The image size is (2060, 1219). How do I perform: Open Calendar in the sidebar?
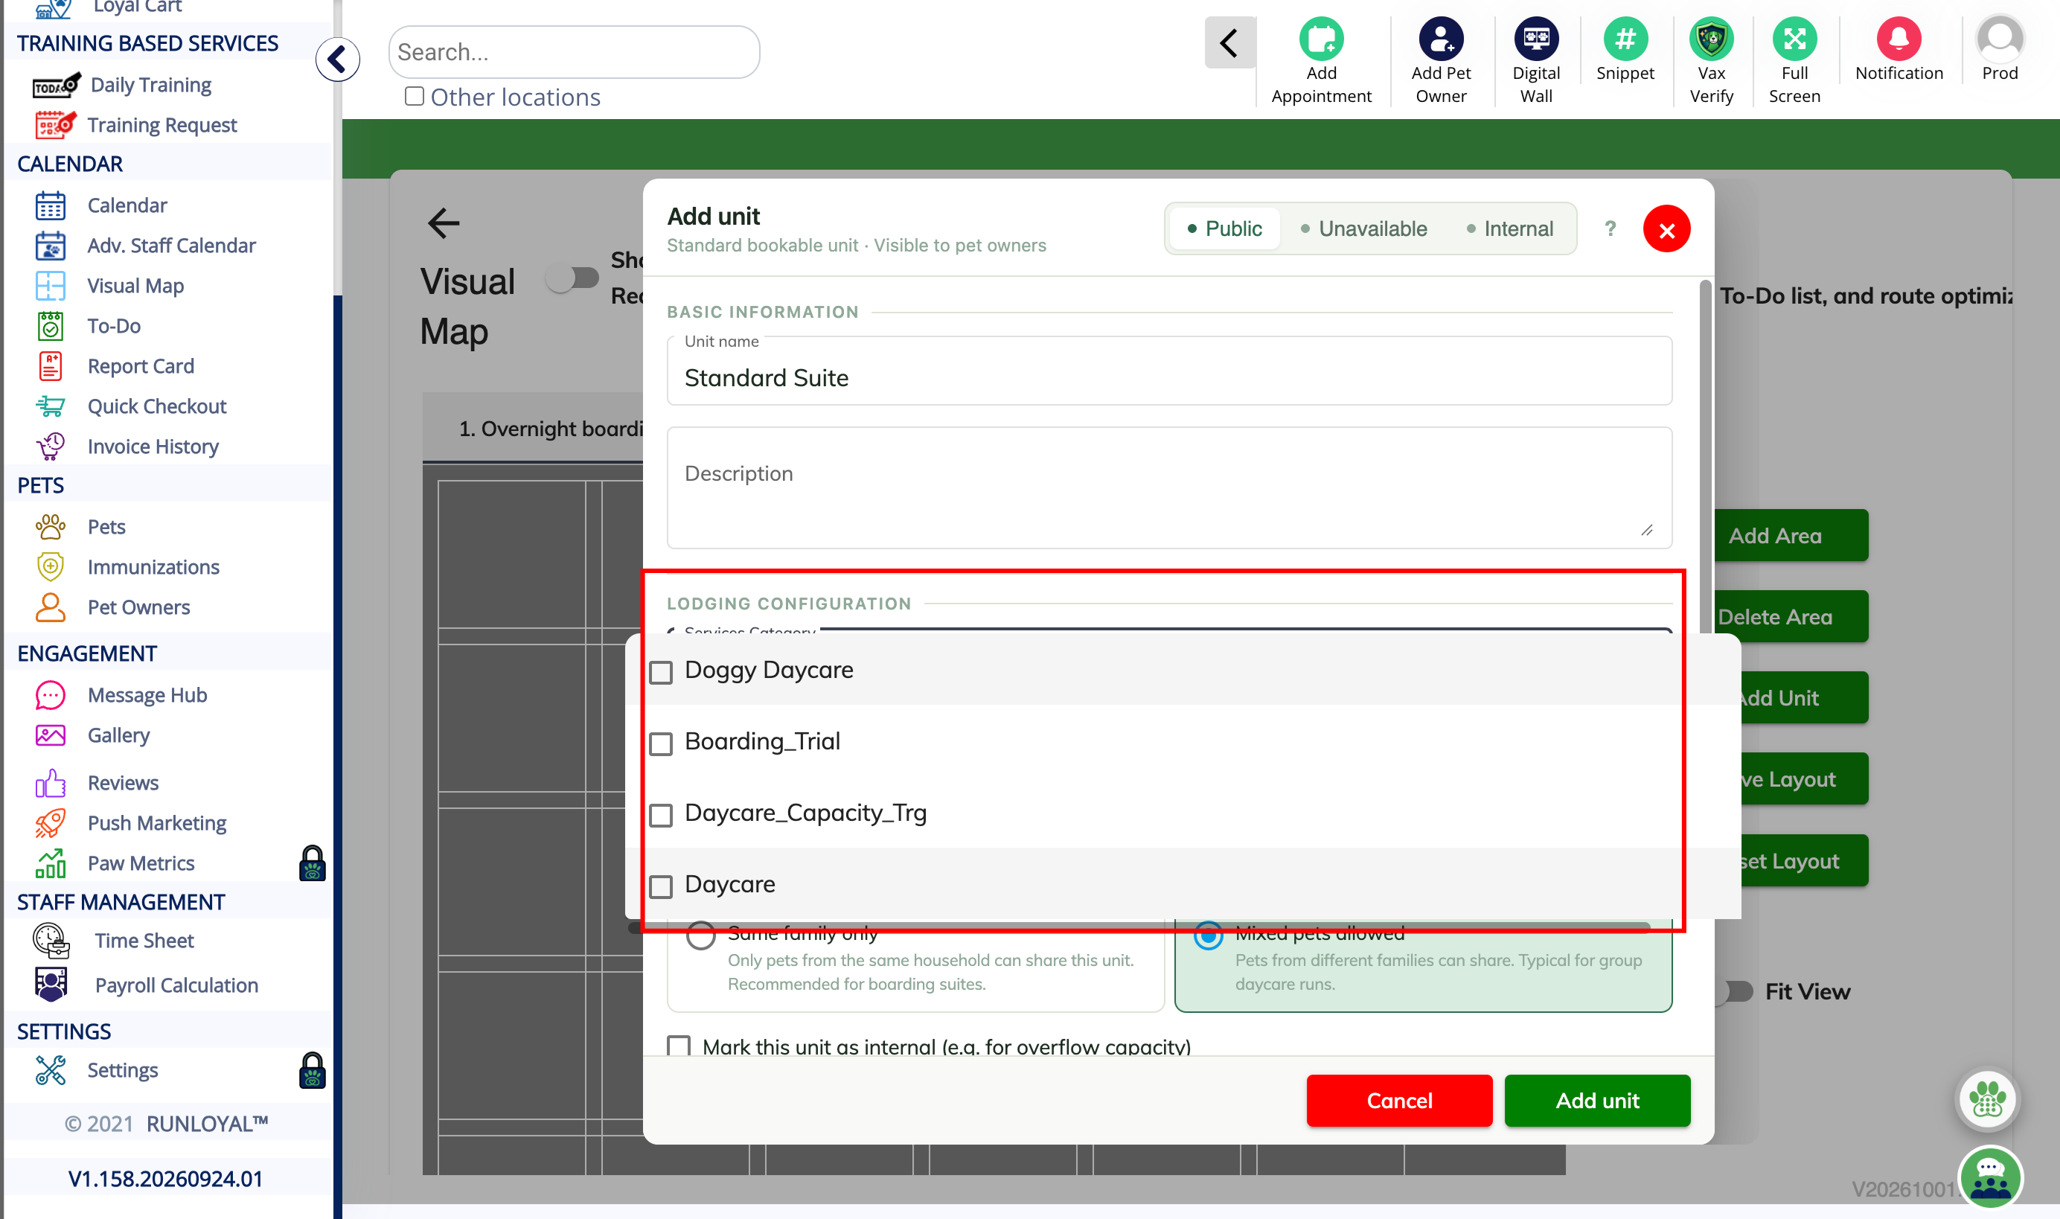127,205
